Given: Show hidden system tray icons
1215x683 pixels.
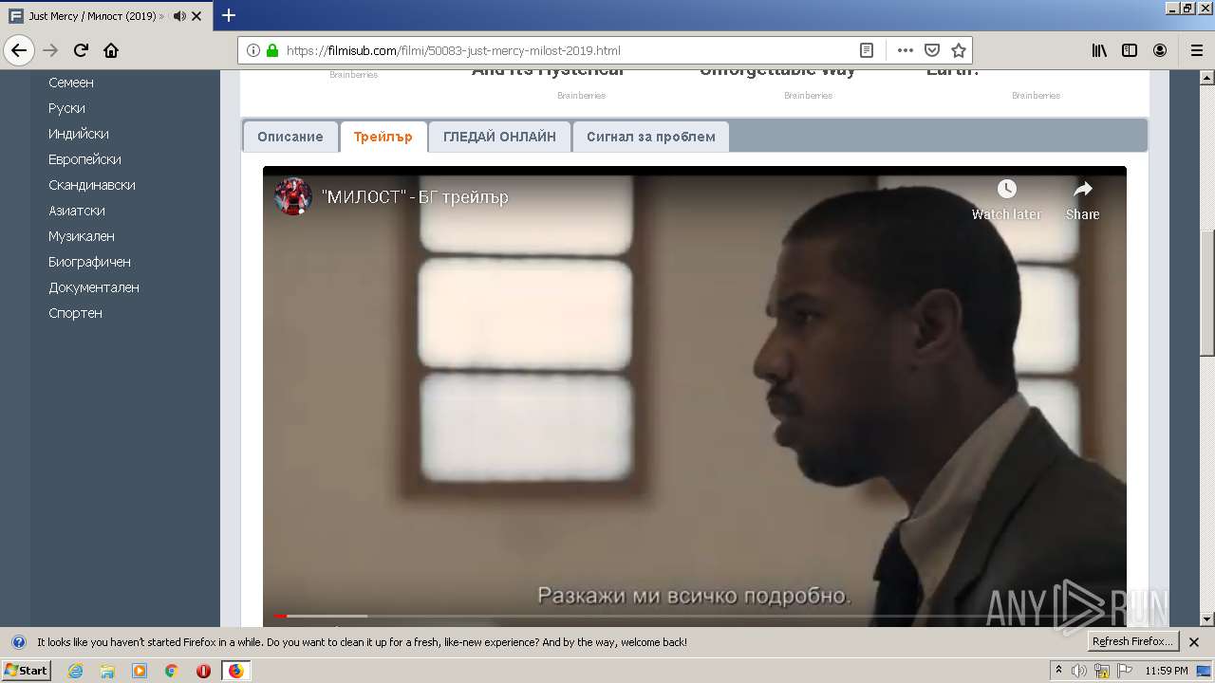Looking at the screenshot, I should (1058, 671).
